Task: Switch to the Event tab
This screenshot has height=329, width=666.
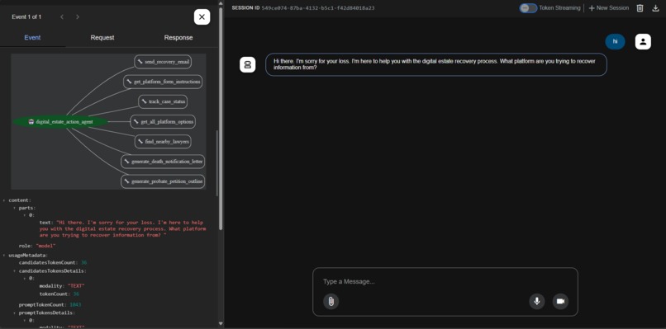Action: tap(32, 38)
